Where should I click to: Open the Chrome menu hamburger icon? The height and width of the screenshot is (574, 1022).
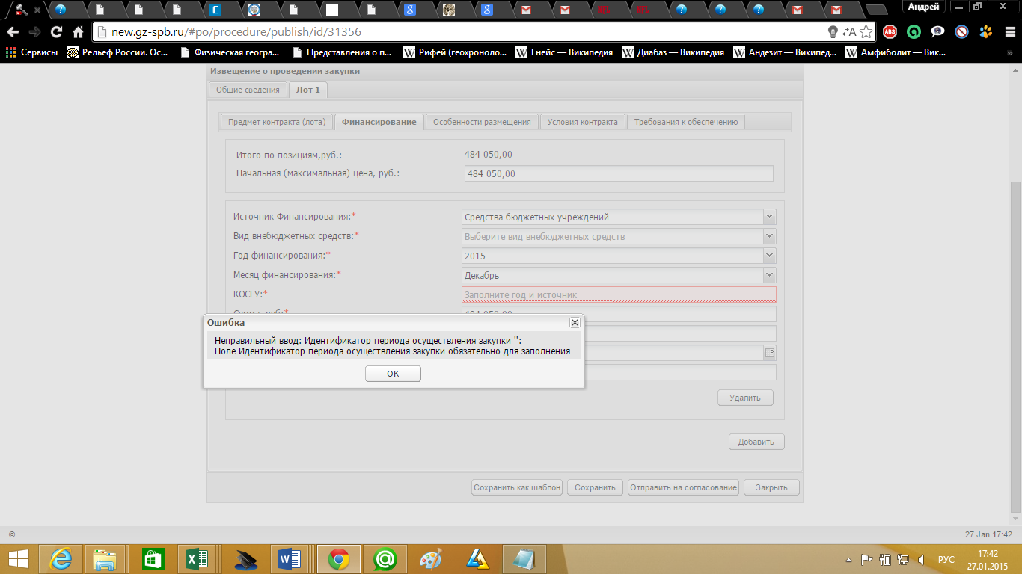(1009, 32)
